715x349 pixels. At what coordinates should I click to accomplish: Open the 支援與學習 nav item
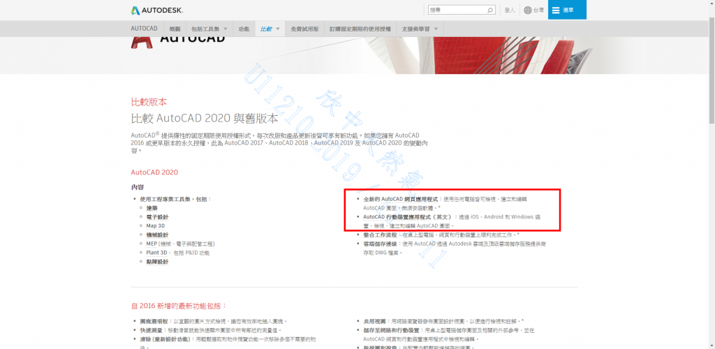(x=415, y=29)
